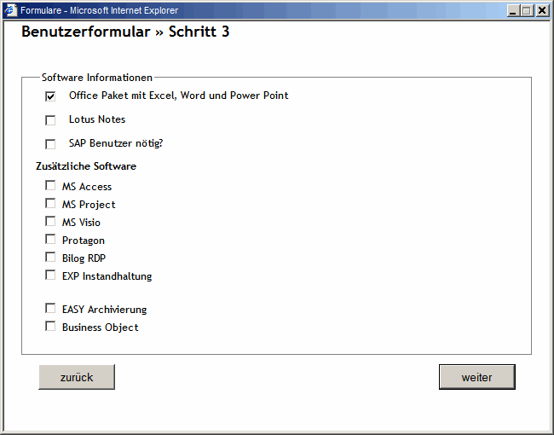Toggle the MS Visio checkbox
The image size is (554, 435).
50,221
